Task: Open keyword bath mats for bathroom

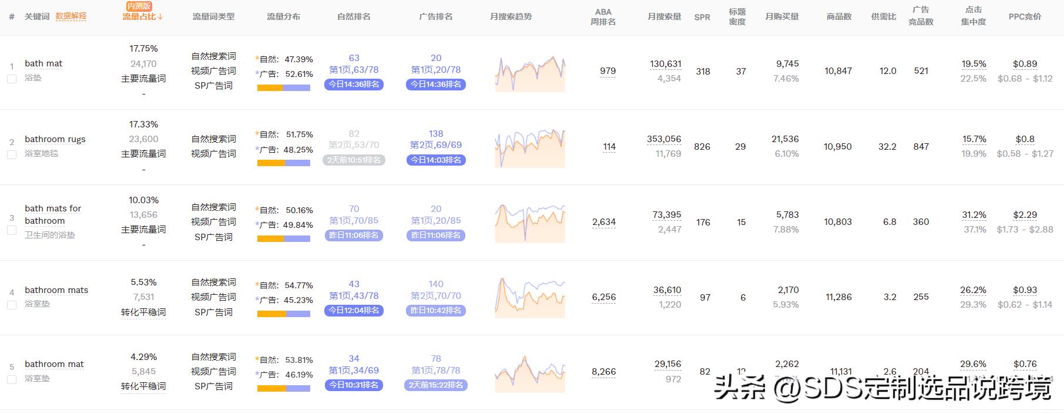Action: 53,214
